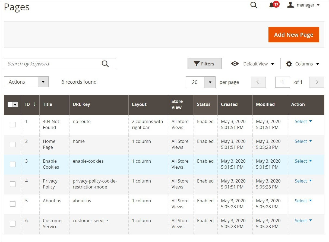
Task: Open the Filters button
Action: 204,64
